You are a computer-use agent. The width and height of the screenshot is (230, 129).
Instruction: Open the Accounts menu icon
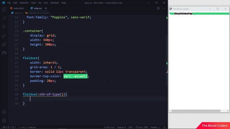[x=4, y=112]
